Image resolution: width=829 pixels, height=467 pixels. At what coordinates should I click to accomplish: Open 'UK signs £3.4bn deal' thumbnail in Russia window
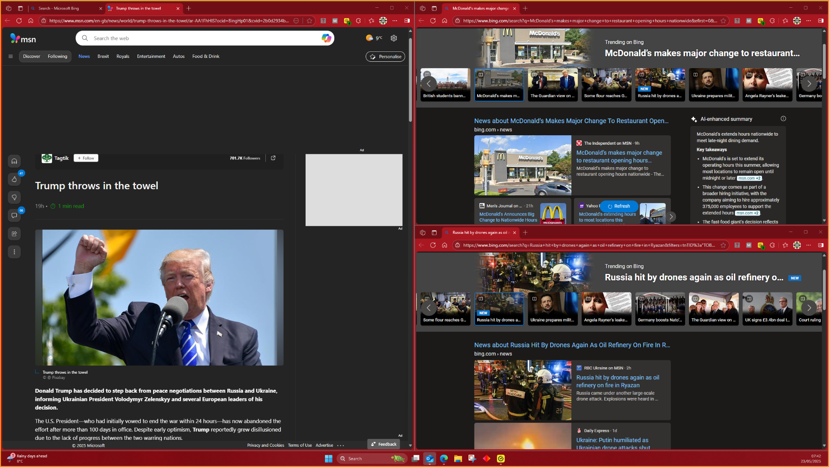click(767, 309)
